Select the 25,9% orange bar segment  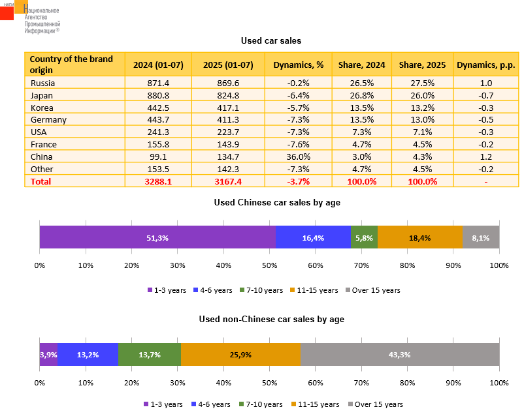point(240,355)
